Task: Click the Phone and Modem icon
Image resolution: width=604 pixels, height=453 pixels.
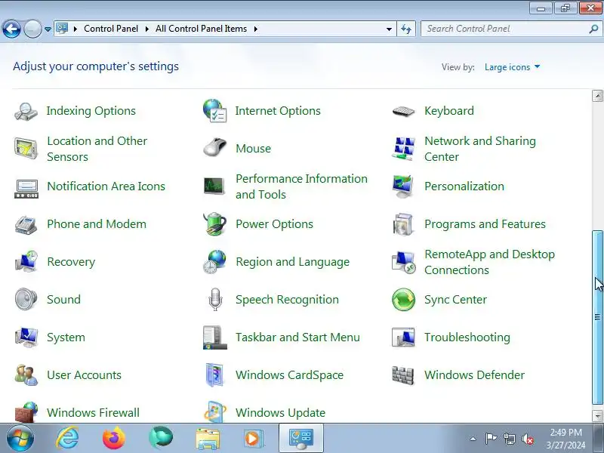Action: click(26, 224)
